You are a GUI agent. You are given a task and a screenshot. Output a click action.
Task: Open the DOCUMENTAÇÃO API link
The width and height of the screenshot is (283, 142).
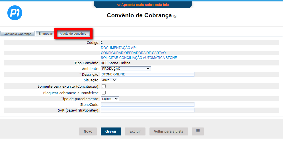click(x=121, y=48)
